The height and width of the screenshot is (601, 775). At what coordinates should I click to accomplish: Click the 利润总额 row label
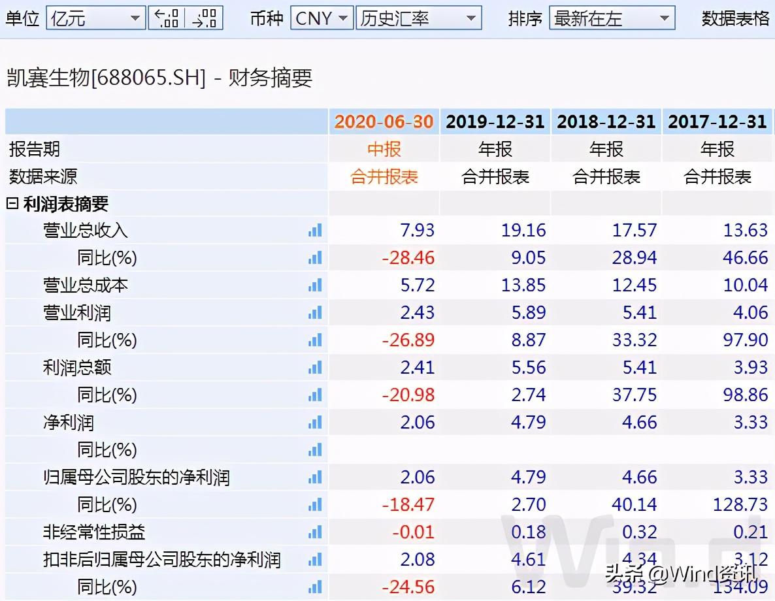click(76, 367)
